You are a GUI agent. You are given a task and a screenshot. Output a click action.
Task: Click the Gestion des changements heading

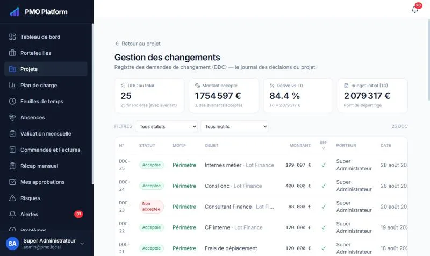[x=167, y=58]
